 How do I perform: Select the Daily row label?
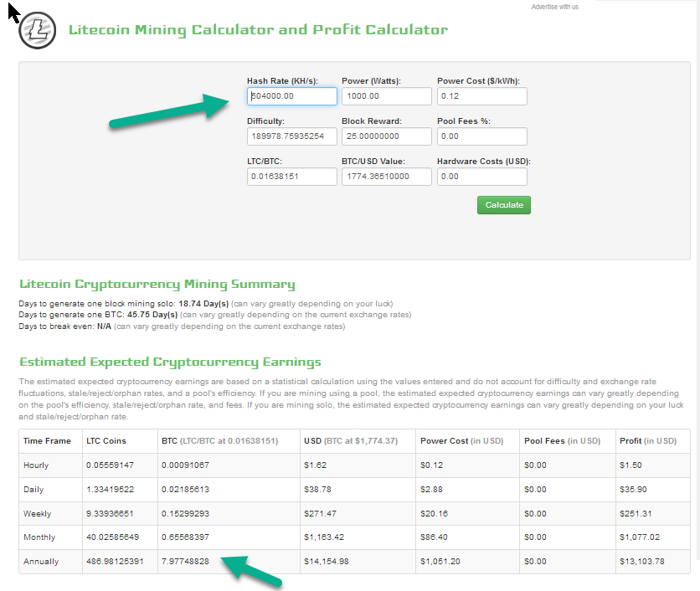33,489
